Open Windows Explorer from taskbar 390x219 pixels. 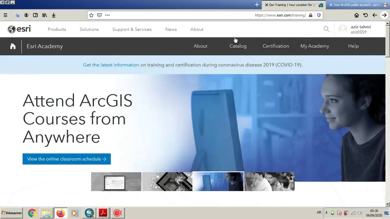tap(46, 213)
